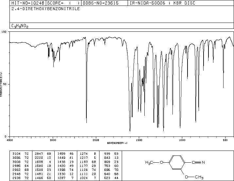Screen dimensions: 234x181
Task: Select the 2,4-DIMETHOXYBENZONITRILE compound name
Action: point(46,9)
